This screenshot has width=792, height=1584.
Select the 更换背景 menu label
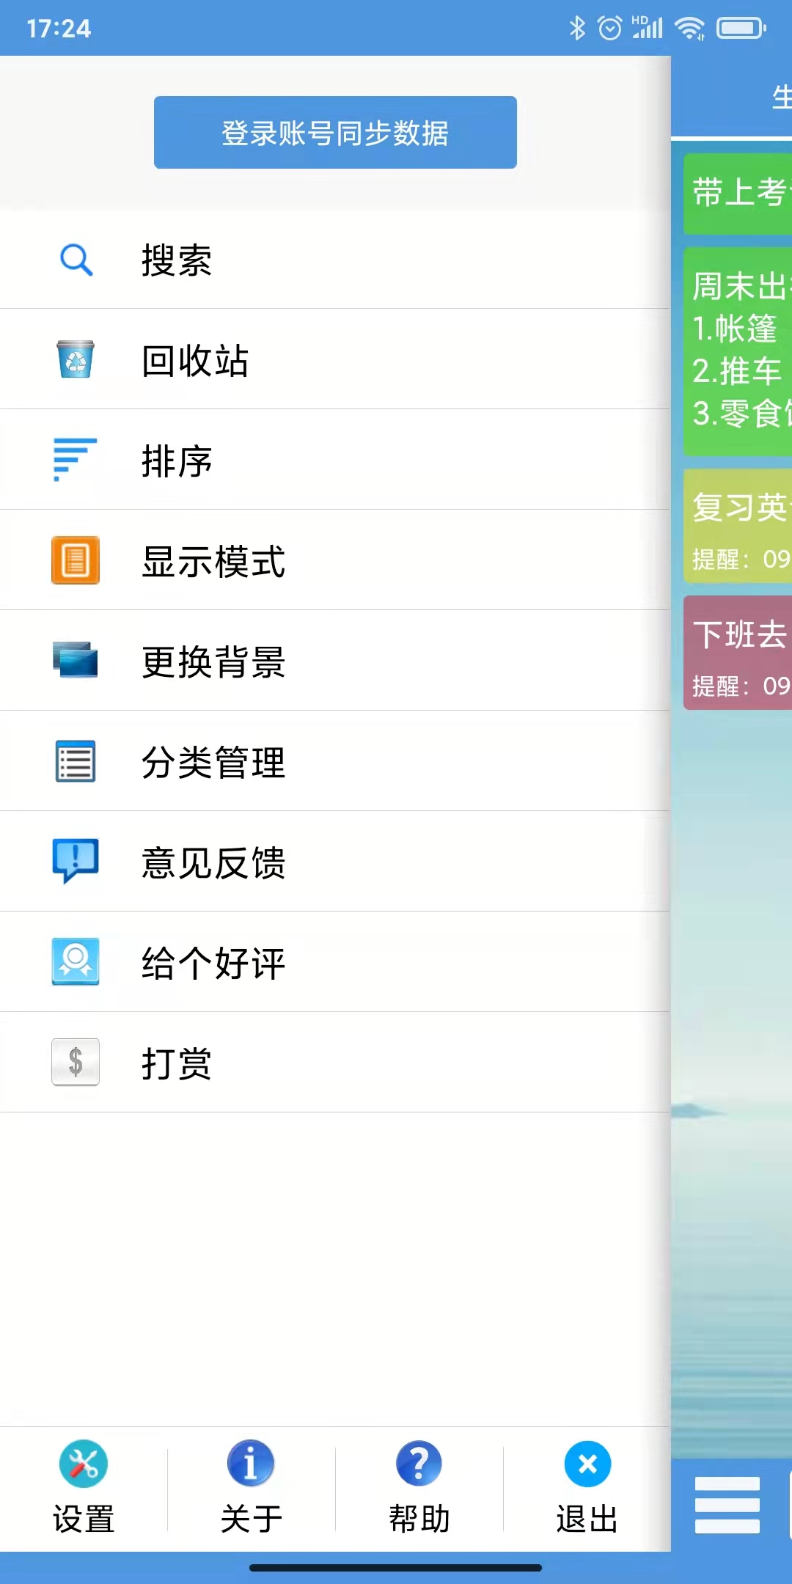[213, 662]
